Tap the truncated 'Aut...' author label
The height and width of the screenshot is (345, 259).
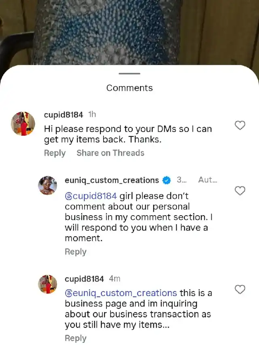pyautogui.click(x=208, y=180)
